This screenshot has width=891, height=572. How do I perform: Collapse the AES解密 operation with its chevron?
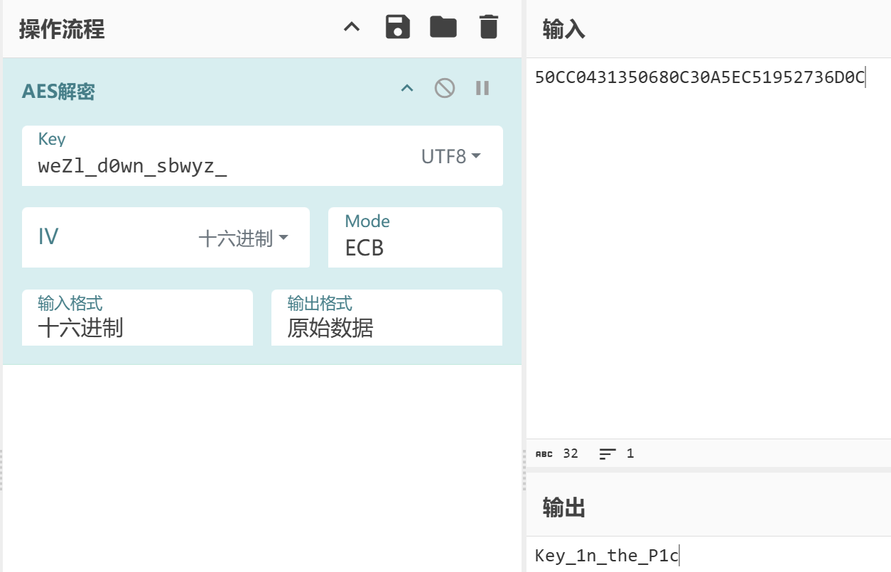(x=407, y=89)
